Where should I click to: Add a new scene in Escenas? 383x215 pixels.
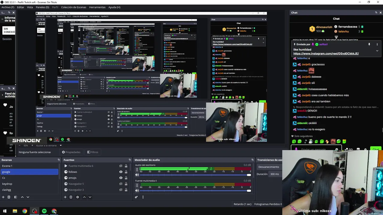point(3,197)
